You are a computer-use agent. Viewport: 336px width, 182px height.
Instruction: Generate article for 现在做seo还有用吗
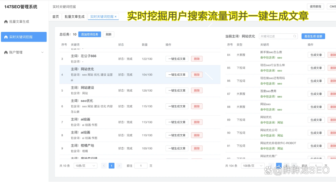click(316, 81)
